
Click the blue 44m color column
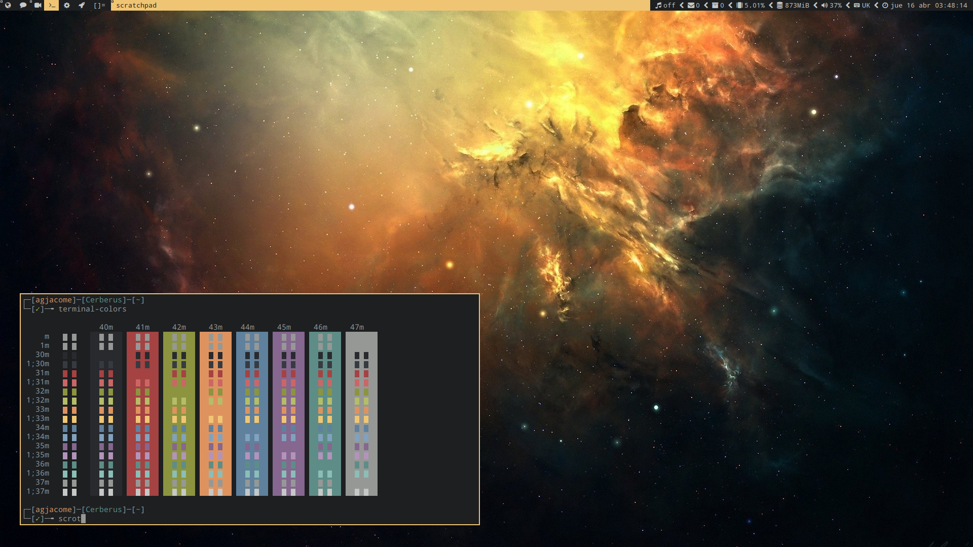[x=252, y=413]
